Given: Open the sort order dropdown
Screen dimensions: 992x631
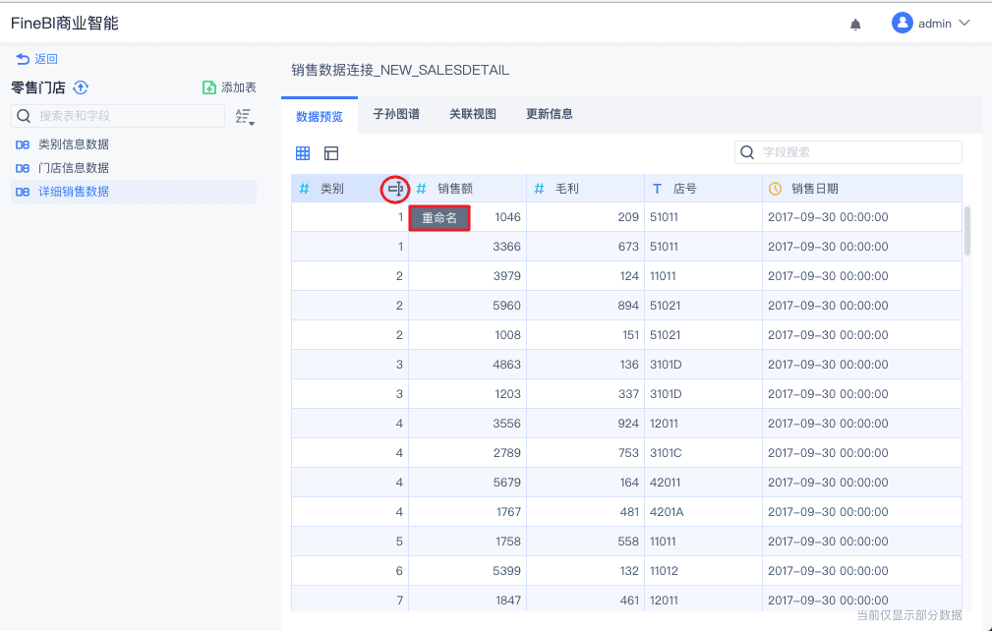Looking at the screenshot, I should (245, 117).
